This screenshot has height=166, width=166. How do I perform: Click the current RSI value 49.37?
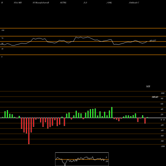click(x=153, y=41)
